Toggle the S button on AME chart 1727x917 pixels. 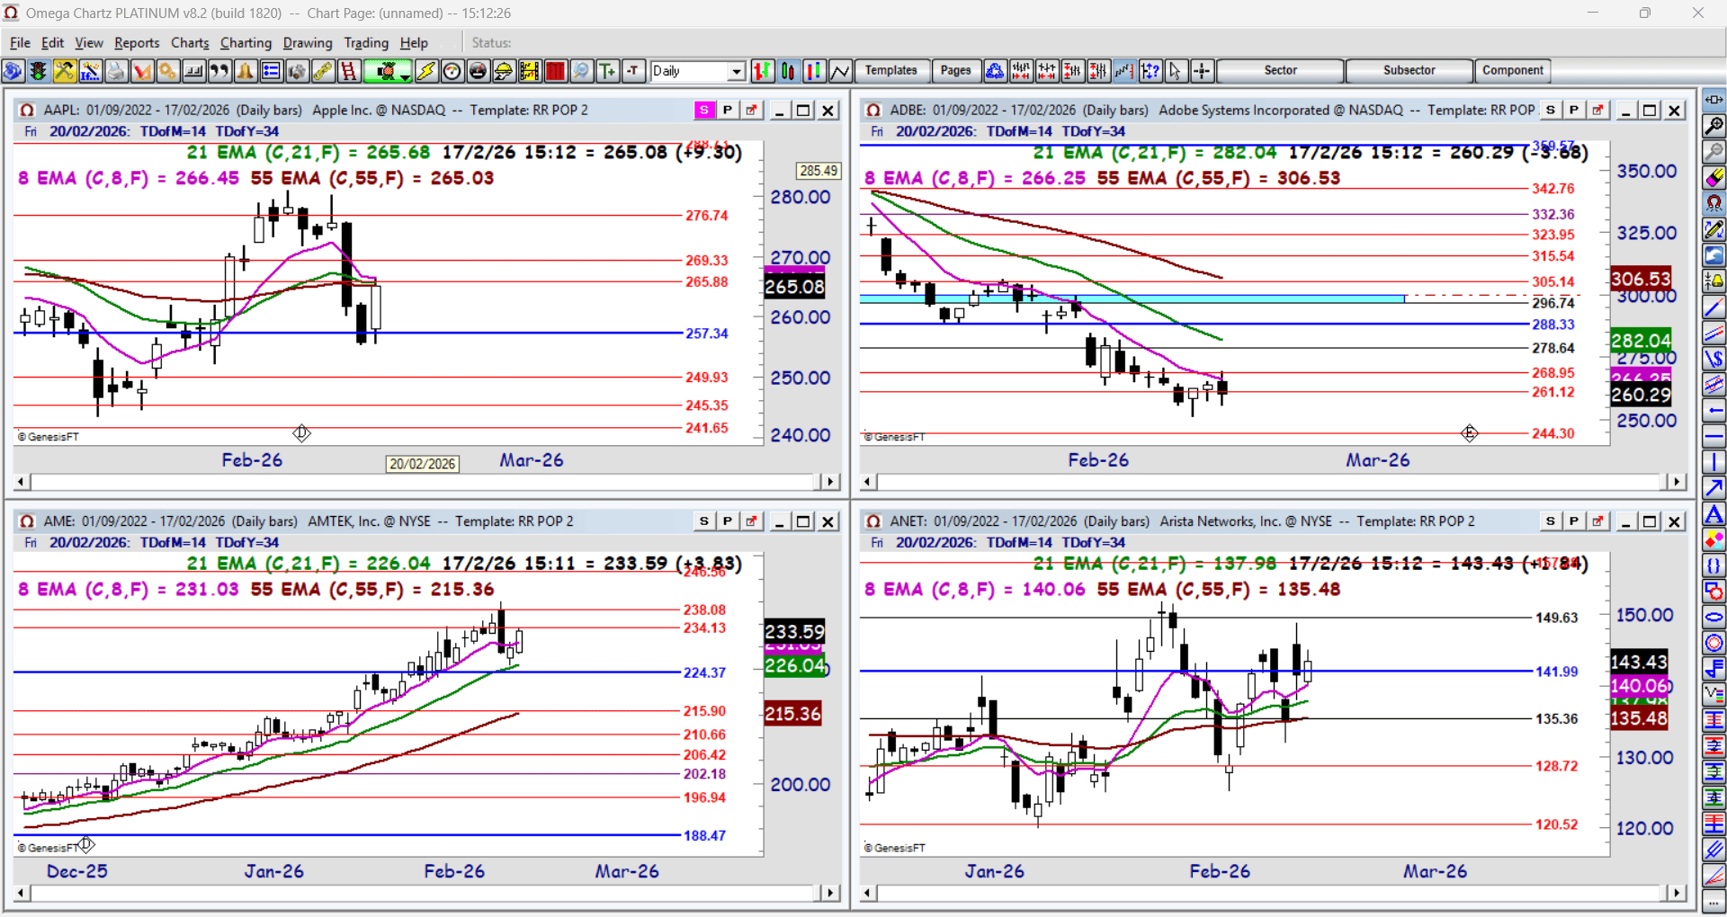point(704,521)
